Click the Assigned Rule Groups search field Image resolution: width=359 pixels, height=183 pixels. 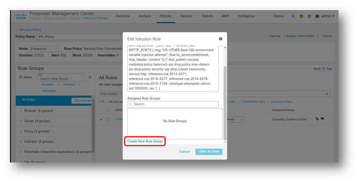click(173, 104)
